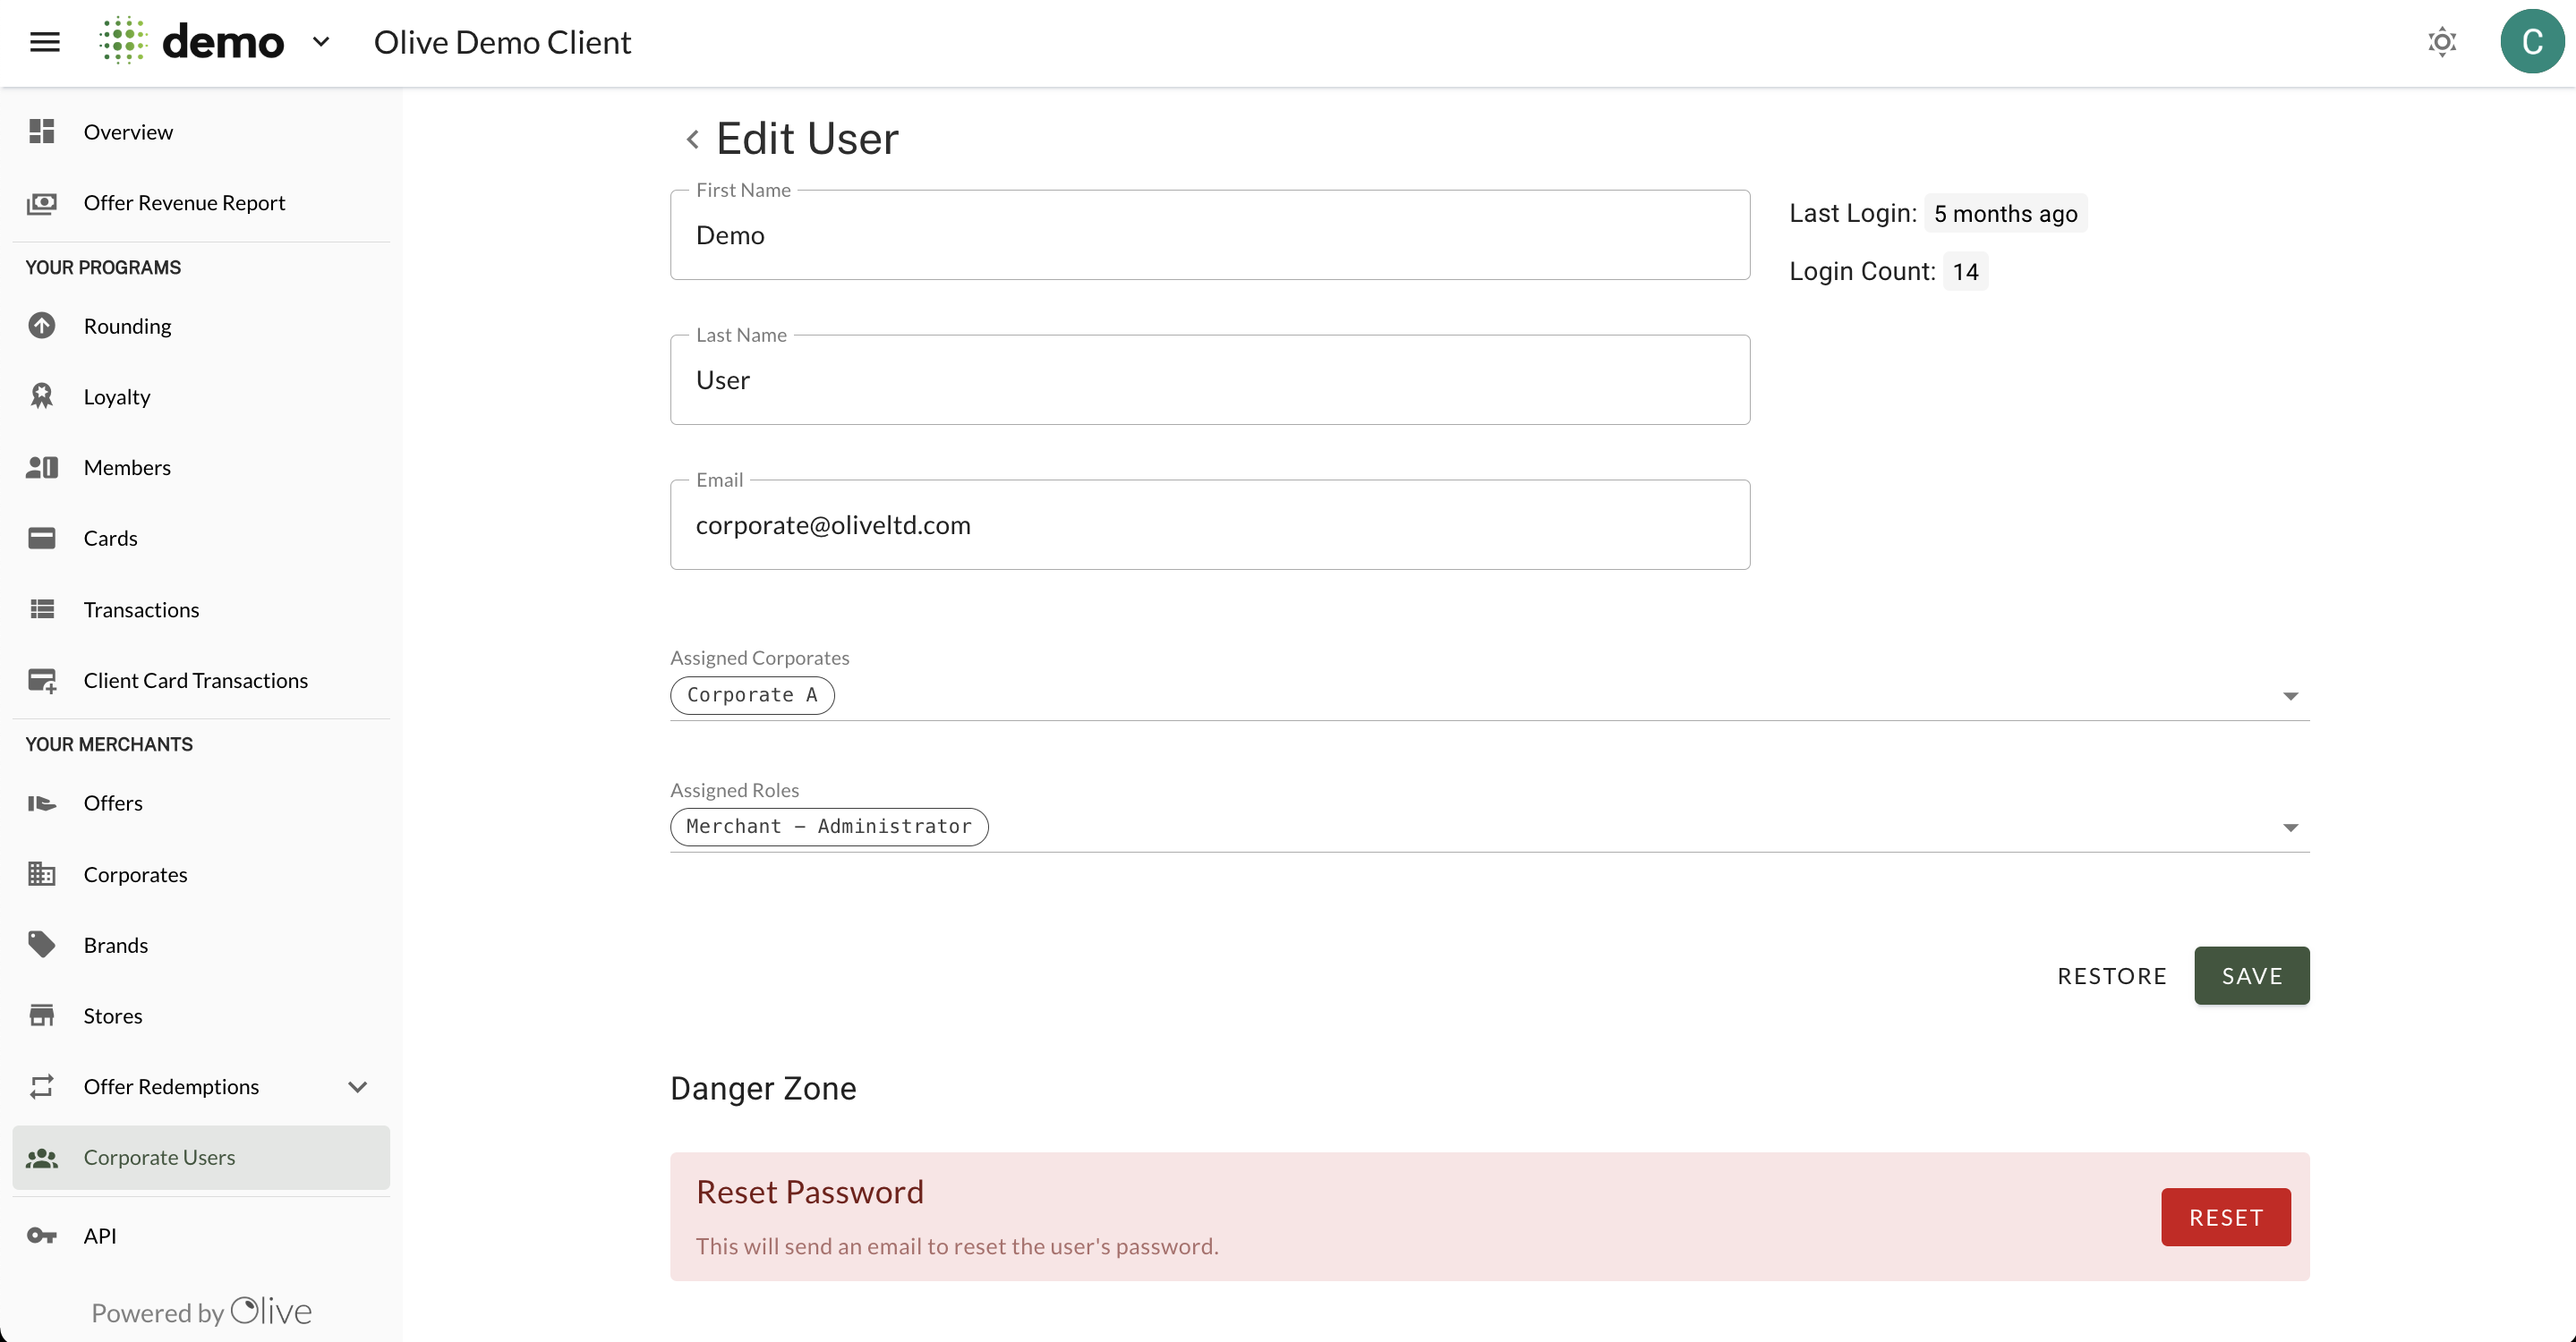
Task: Click the Cards credit card icon
Action: [42, 539]
